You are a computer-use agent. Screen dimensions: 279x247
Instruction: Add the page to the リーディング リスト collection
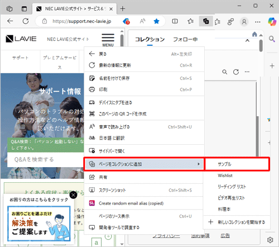(x=237, y=187)
